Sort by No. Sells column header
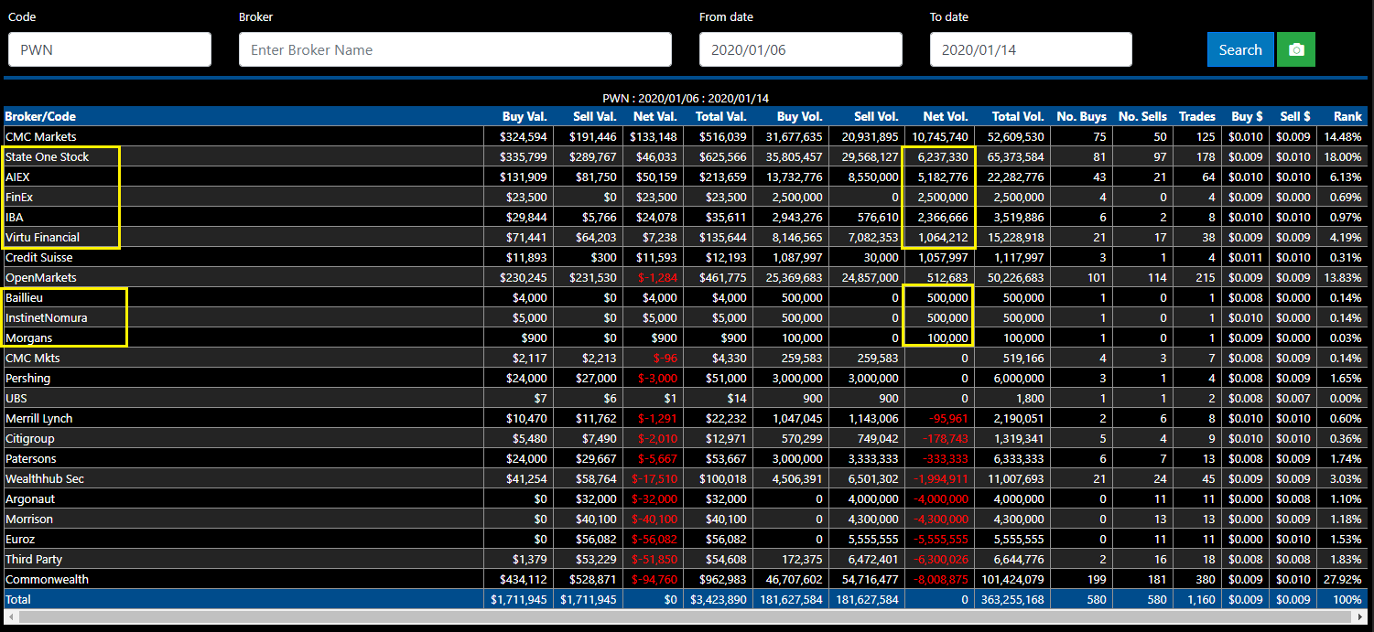 tap(1142, 116)
